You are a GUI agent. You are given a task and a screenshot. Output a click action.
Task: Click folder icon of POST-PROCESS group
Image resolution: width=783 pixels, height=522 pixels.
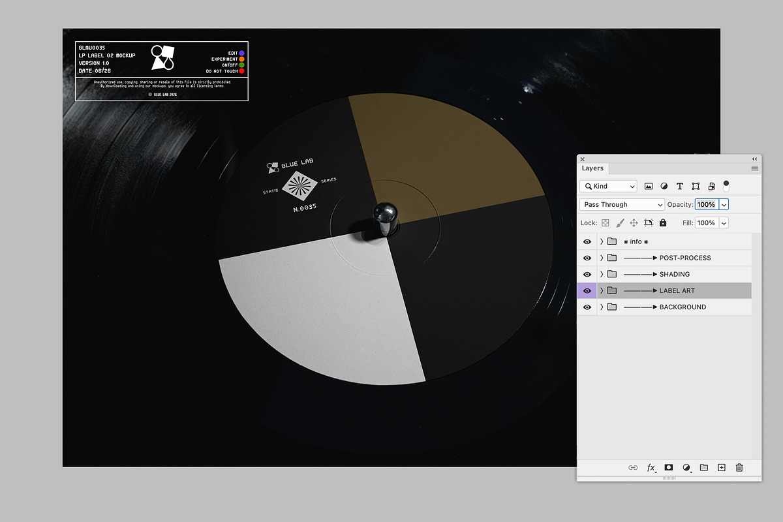click(x=612, y=258)
